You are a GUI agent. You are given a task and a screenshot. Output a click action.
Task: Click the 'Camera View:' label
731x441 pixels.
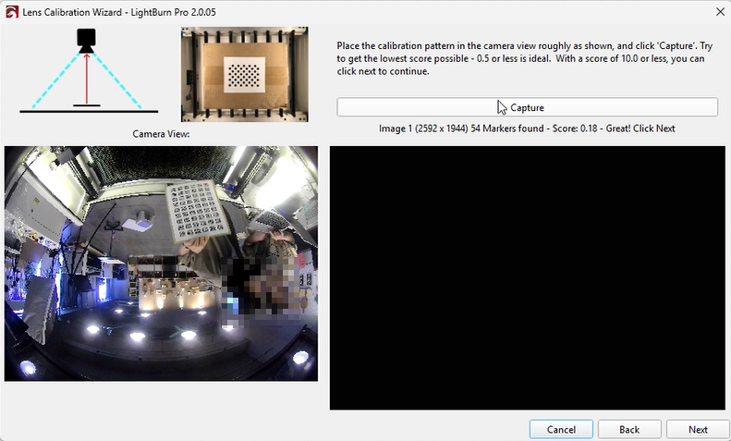[161, 134]
